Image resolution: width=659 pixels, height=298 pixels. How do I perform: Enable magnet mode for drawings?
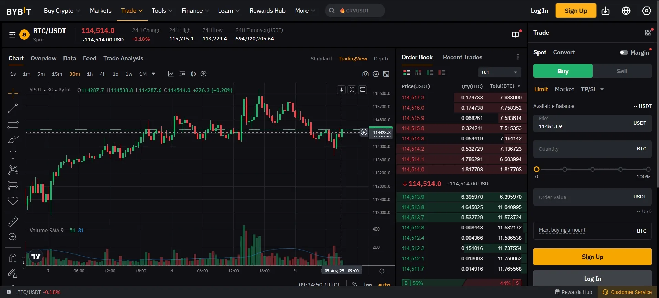coord(13,258)
